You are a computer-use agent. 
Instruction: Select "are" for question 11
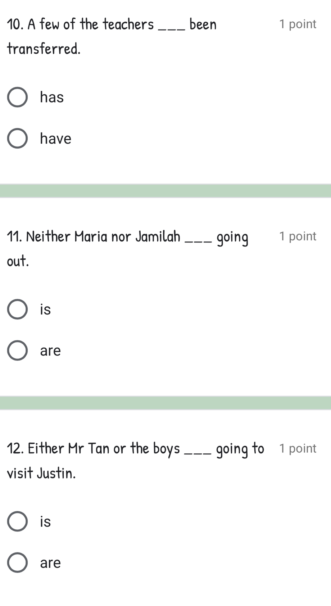pyautogui.click(x=17, y=350)
